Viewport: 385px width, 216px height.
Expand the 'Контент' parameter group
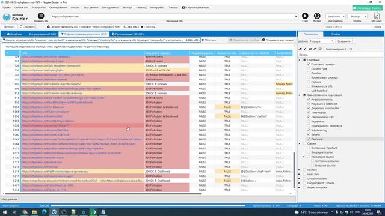coord(300,170)
